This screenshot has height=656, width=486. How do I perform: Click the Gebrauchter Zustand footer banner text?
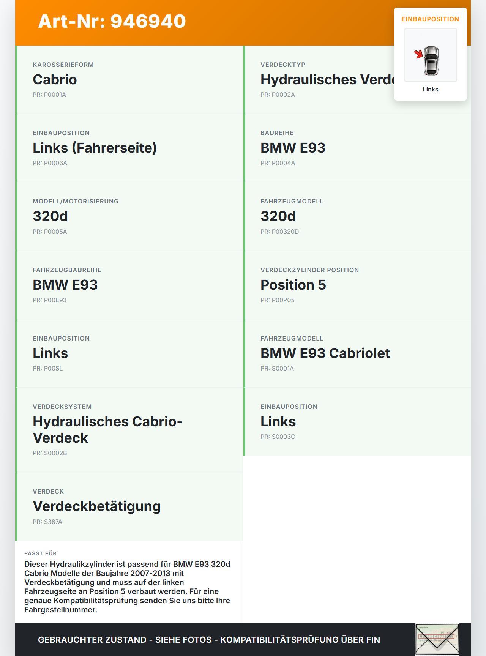click(209, 640)
